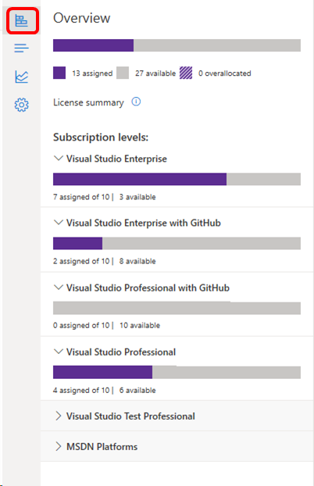Click the striped overallocated legend swatch
Viewport: 314px width, 486px height.
(x=186, y=73)
